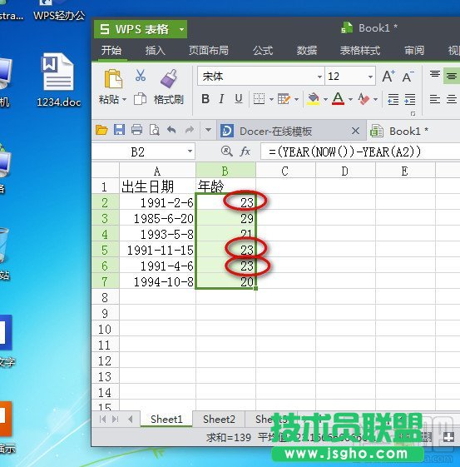Expand the Paste options arrow
This screenshot has height=467, width=460.
(x=124, y=99)
